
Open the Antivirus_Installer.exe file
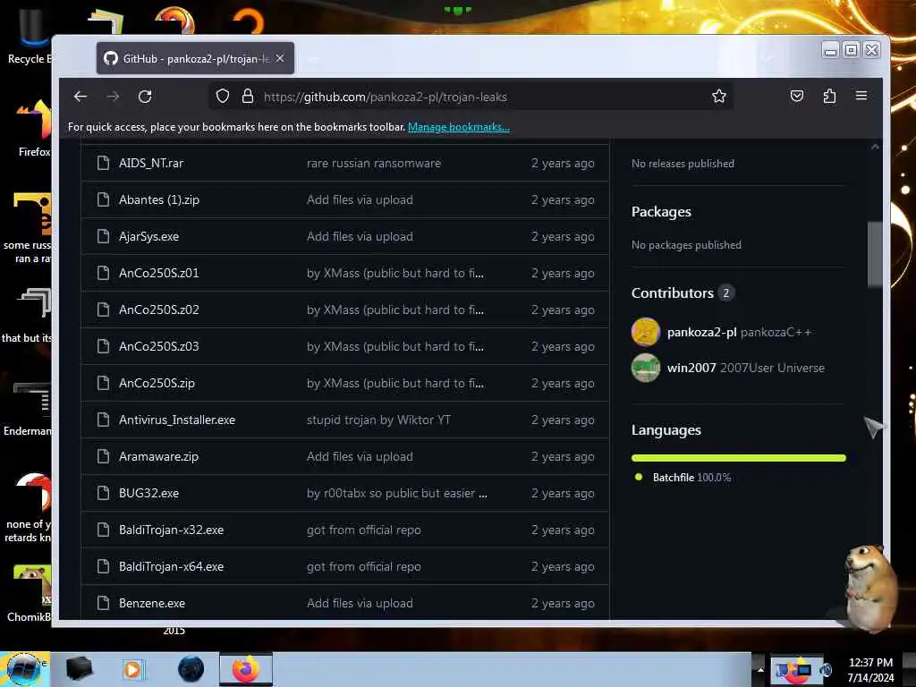tap(176, 420)
